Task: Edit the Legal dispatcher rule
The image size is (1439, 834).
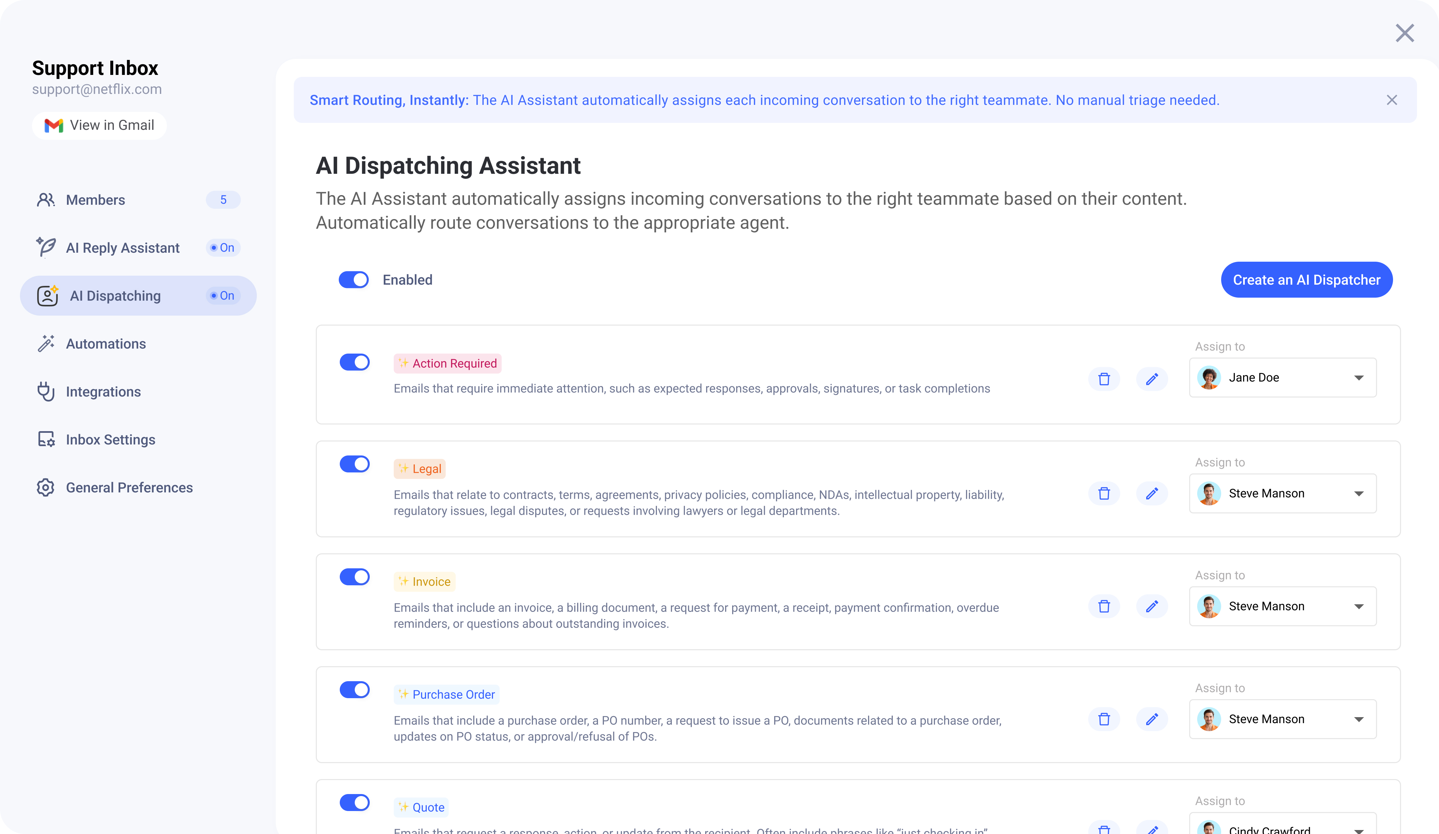Action: 1152,494
